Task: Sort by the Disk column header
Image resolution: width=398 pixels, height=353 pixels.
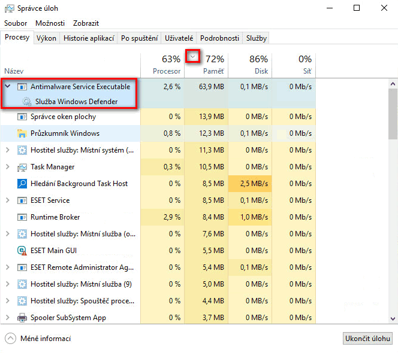Action: pyautogui.click(x=250, y=65)
